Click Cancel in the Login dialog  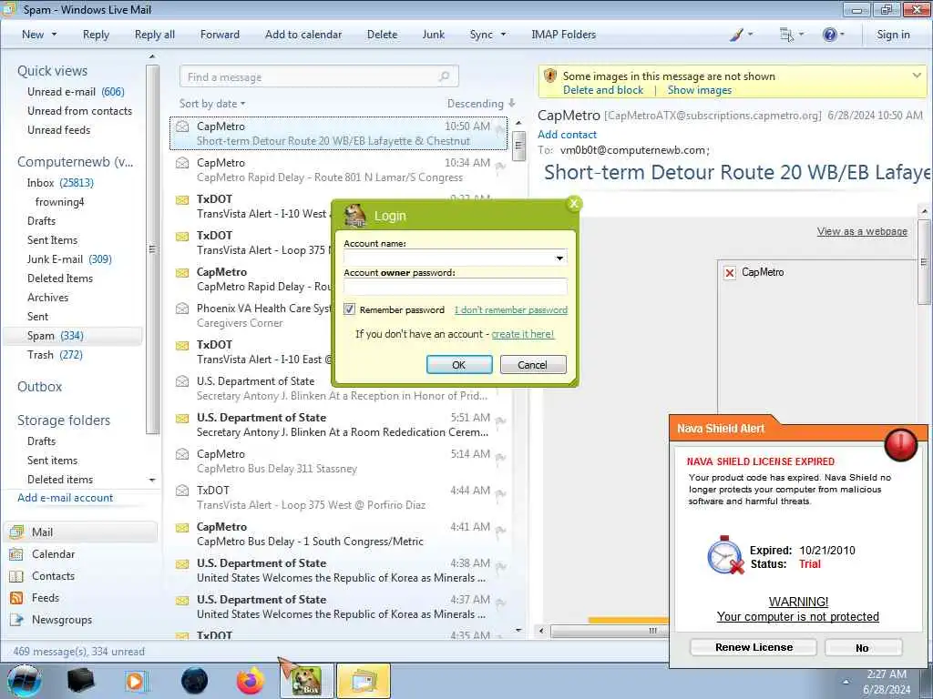pos(532,364)
